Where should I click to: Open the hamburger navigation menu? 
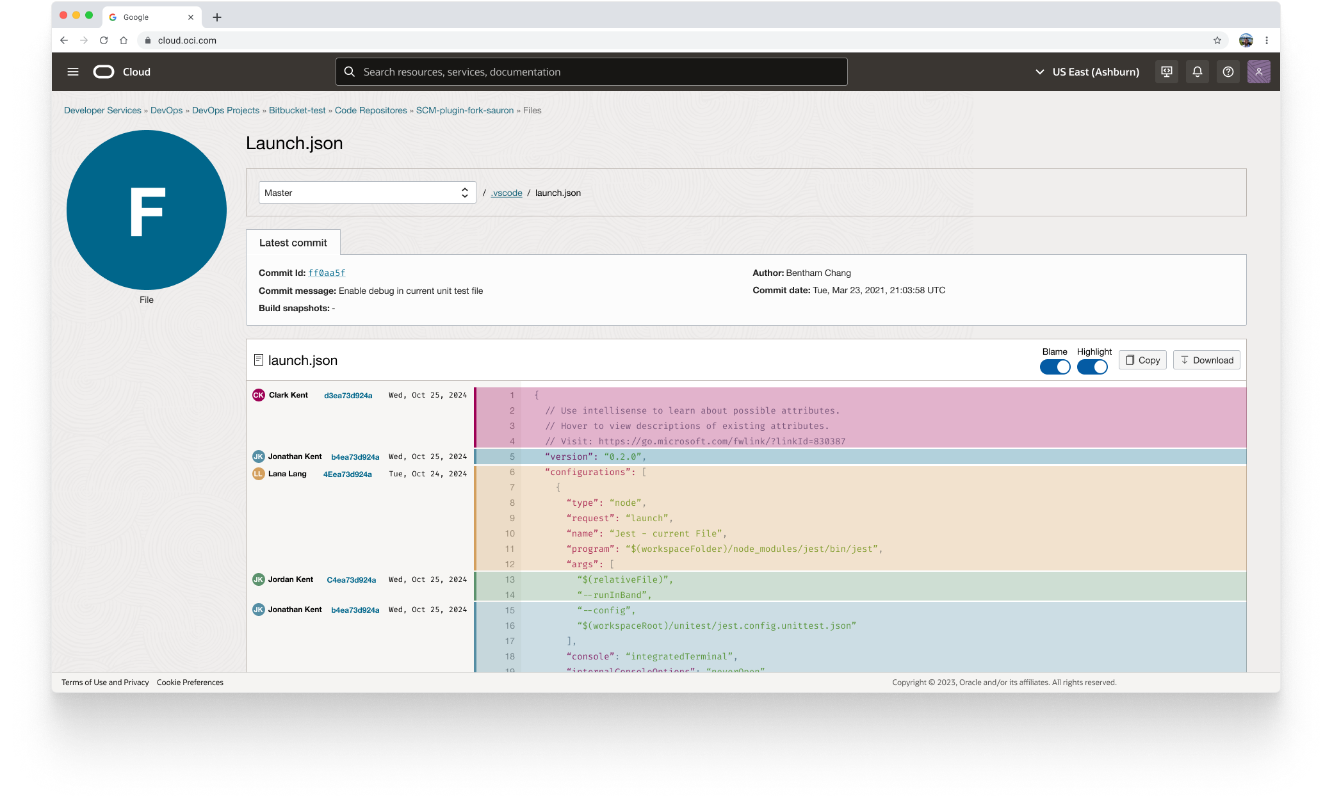click(73, 72)
